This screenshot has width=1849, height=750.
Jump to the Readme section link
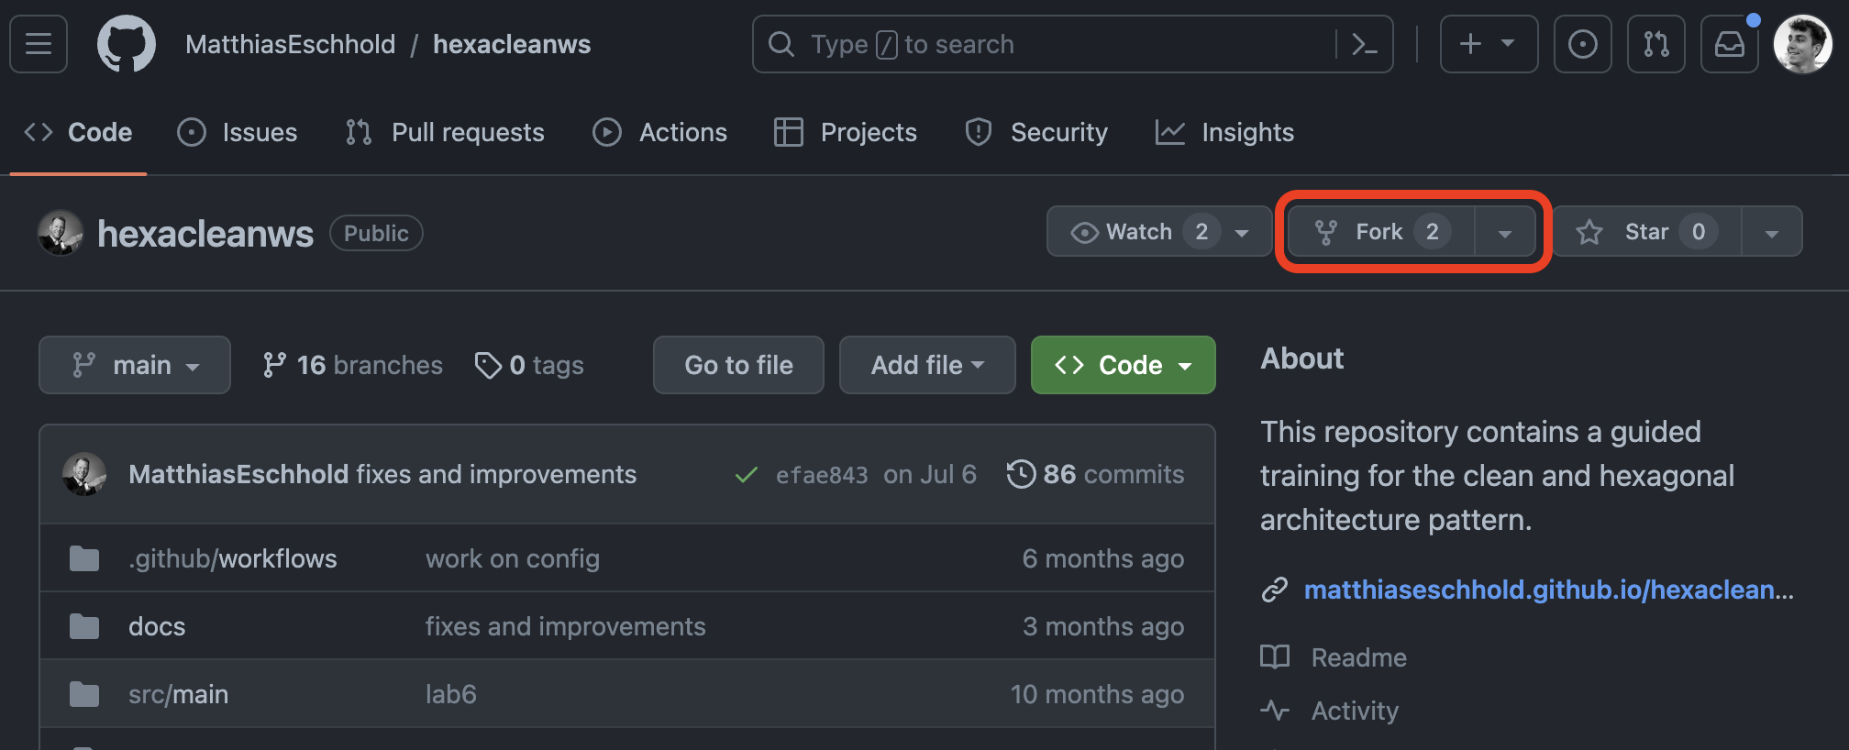[1358, 657]
